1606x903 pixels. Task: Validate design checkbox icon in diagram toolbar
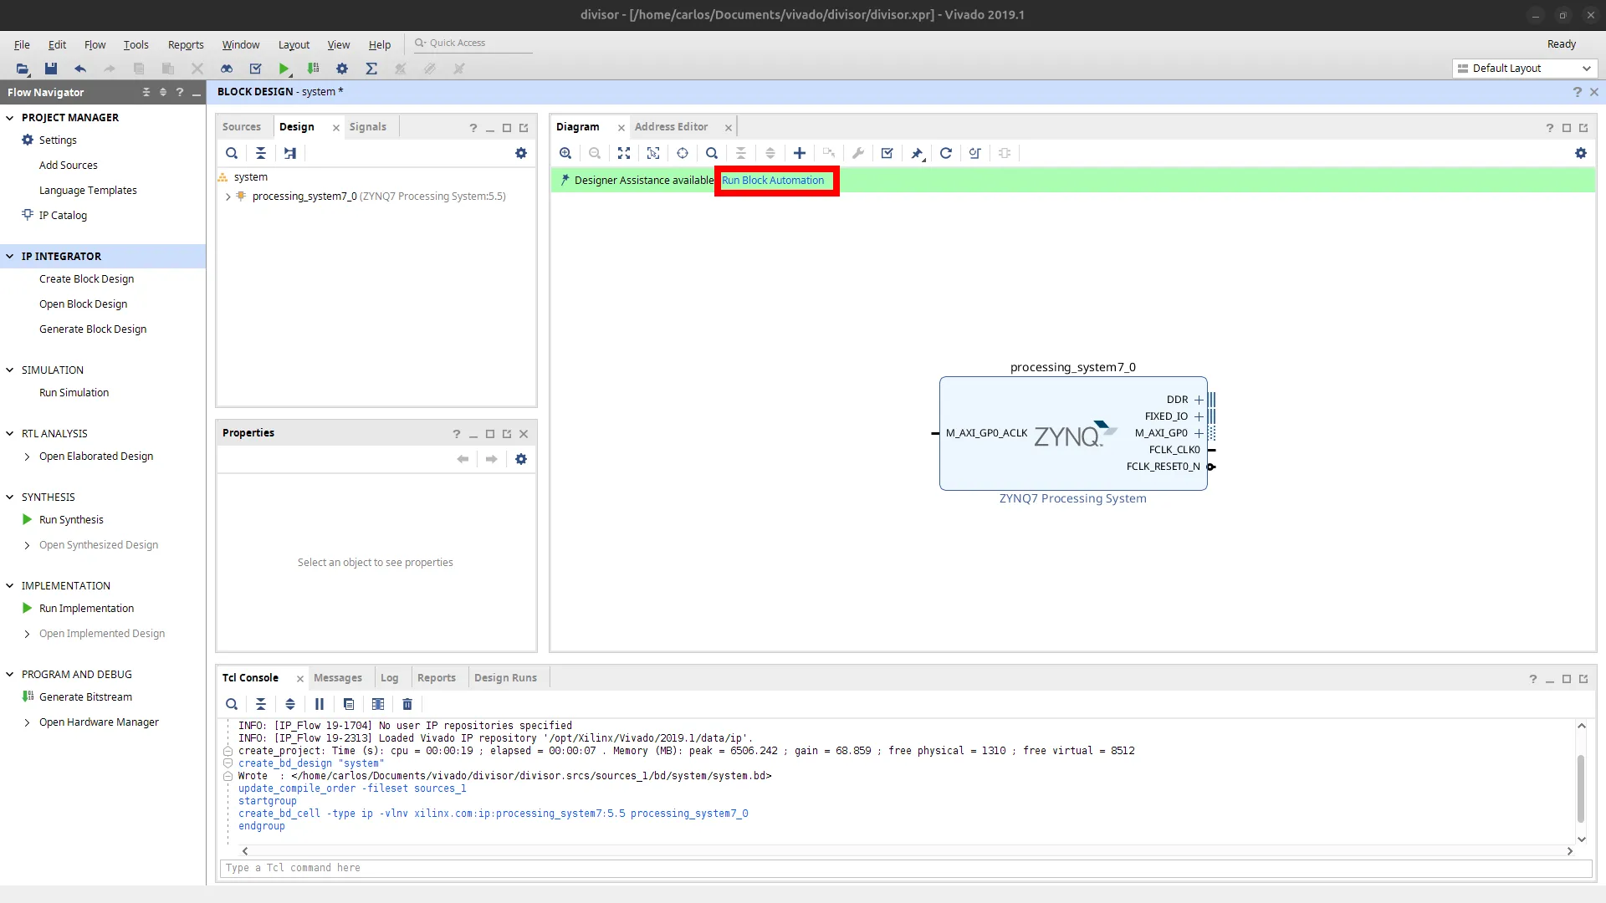tap(887, 153)
